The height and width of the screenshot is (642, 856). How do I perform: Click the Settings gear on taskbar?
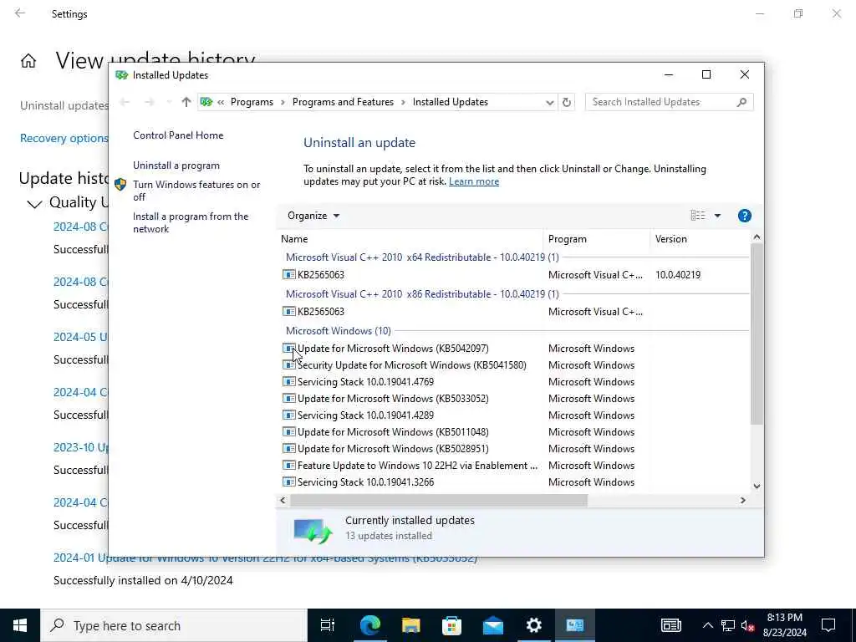click(x=534, y=625)
